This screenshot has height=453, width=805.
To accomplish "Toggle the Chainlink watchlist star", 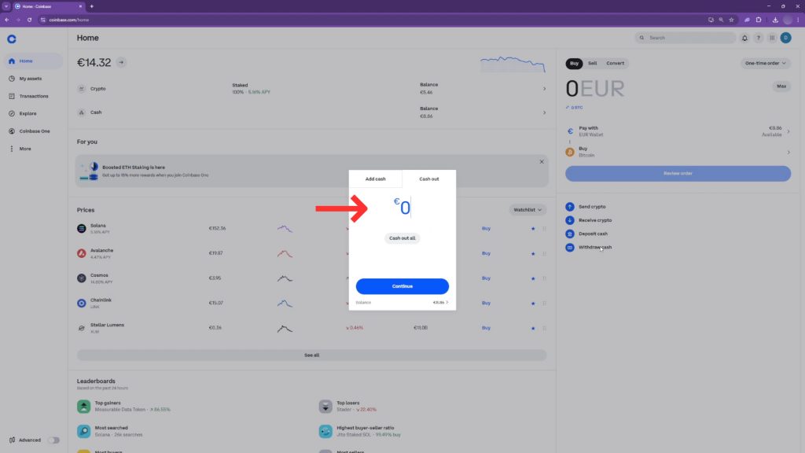I will click(533, 303).
